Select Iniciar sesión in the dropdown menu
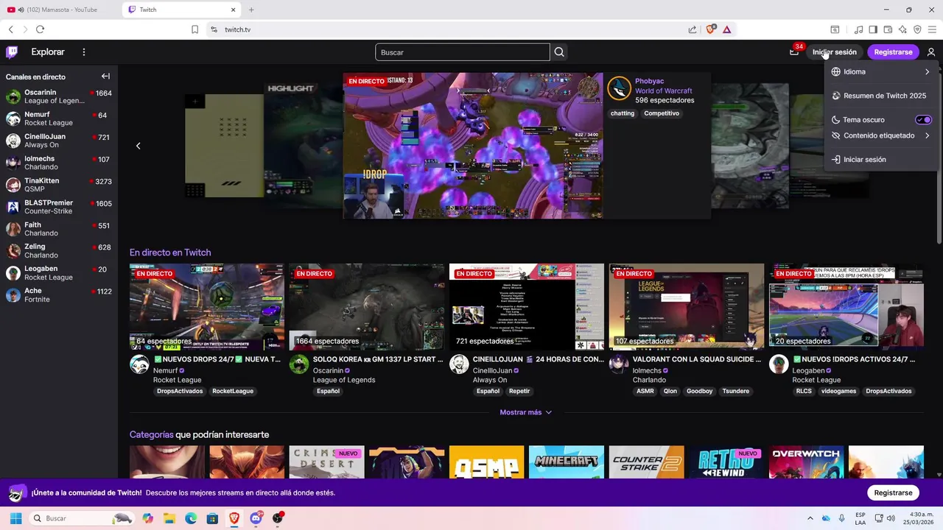The width and height of the screenshot is (943, 530). pos(881,159)
